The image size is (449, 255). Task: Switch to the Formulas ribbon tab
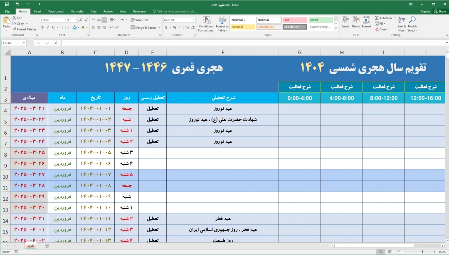[x=77, y=12]
